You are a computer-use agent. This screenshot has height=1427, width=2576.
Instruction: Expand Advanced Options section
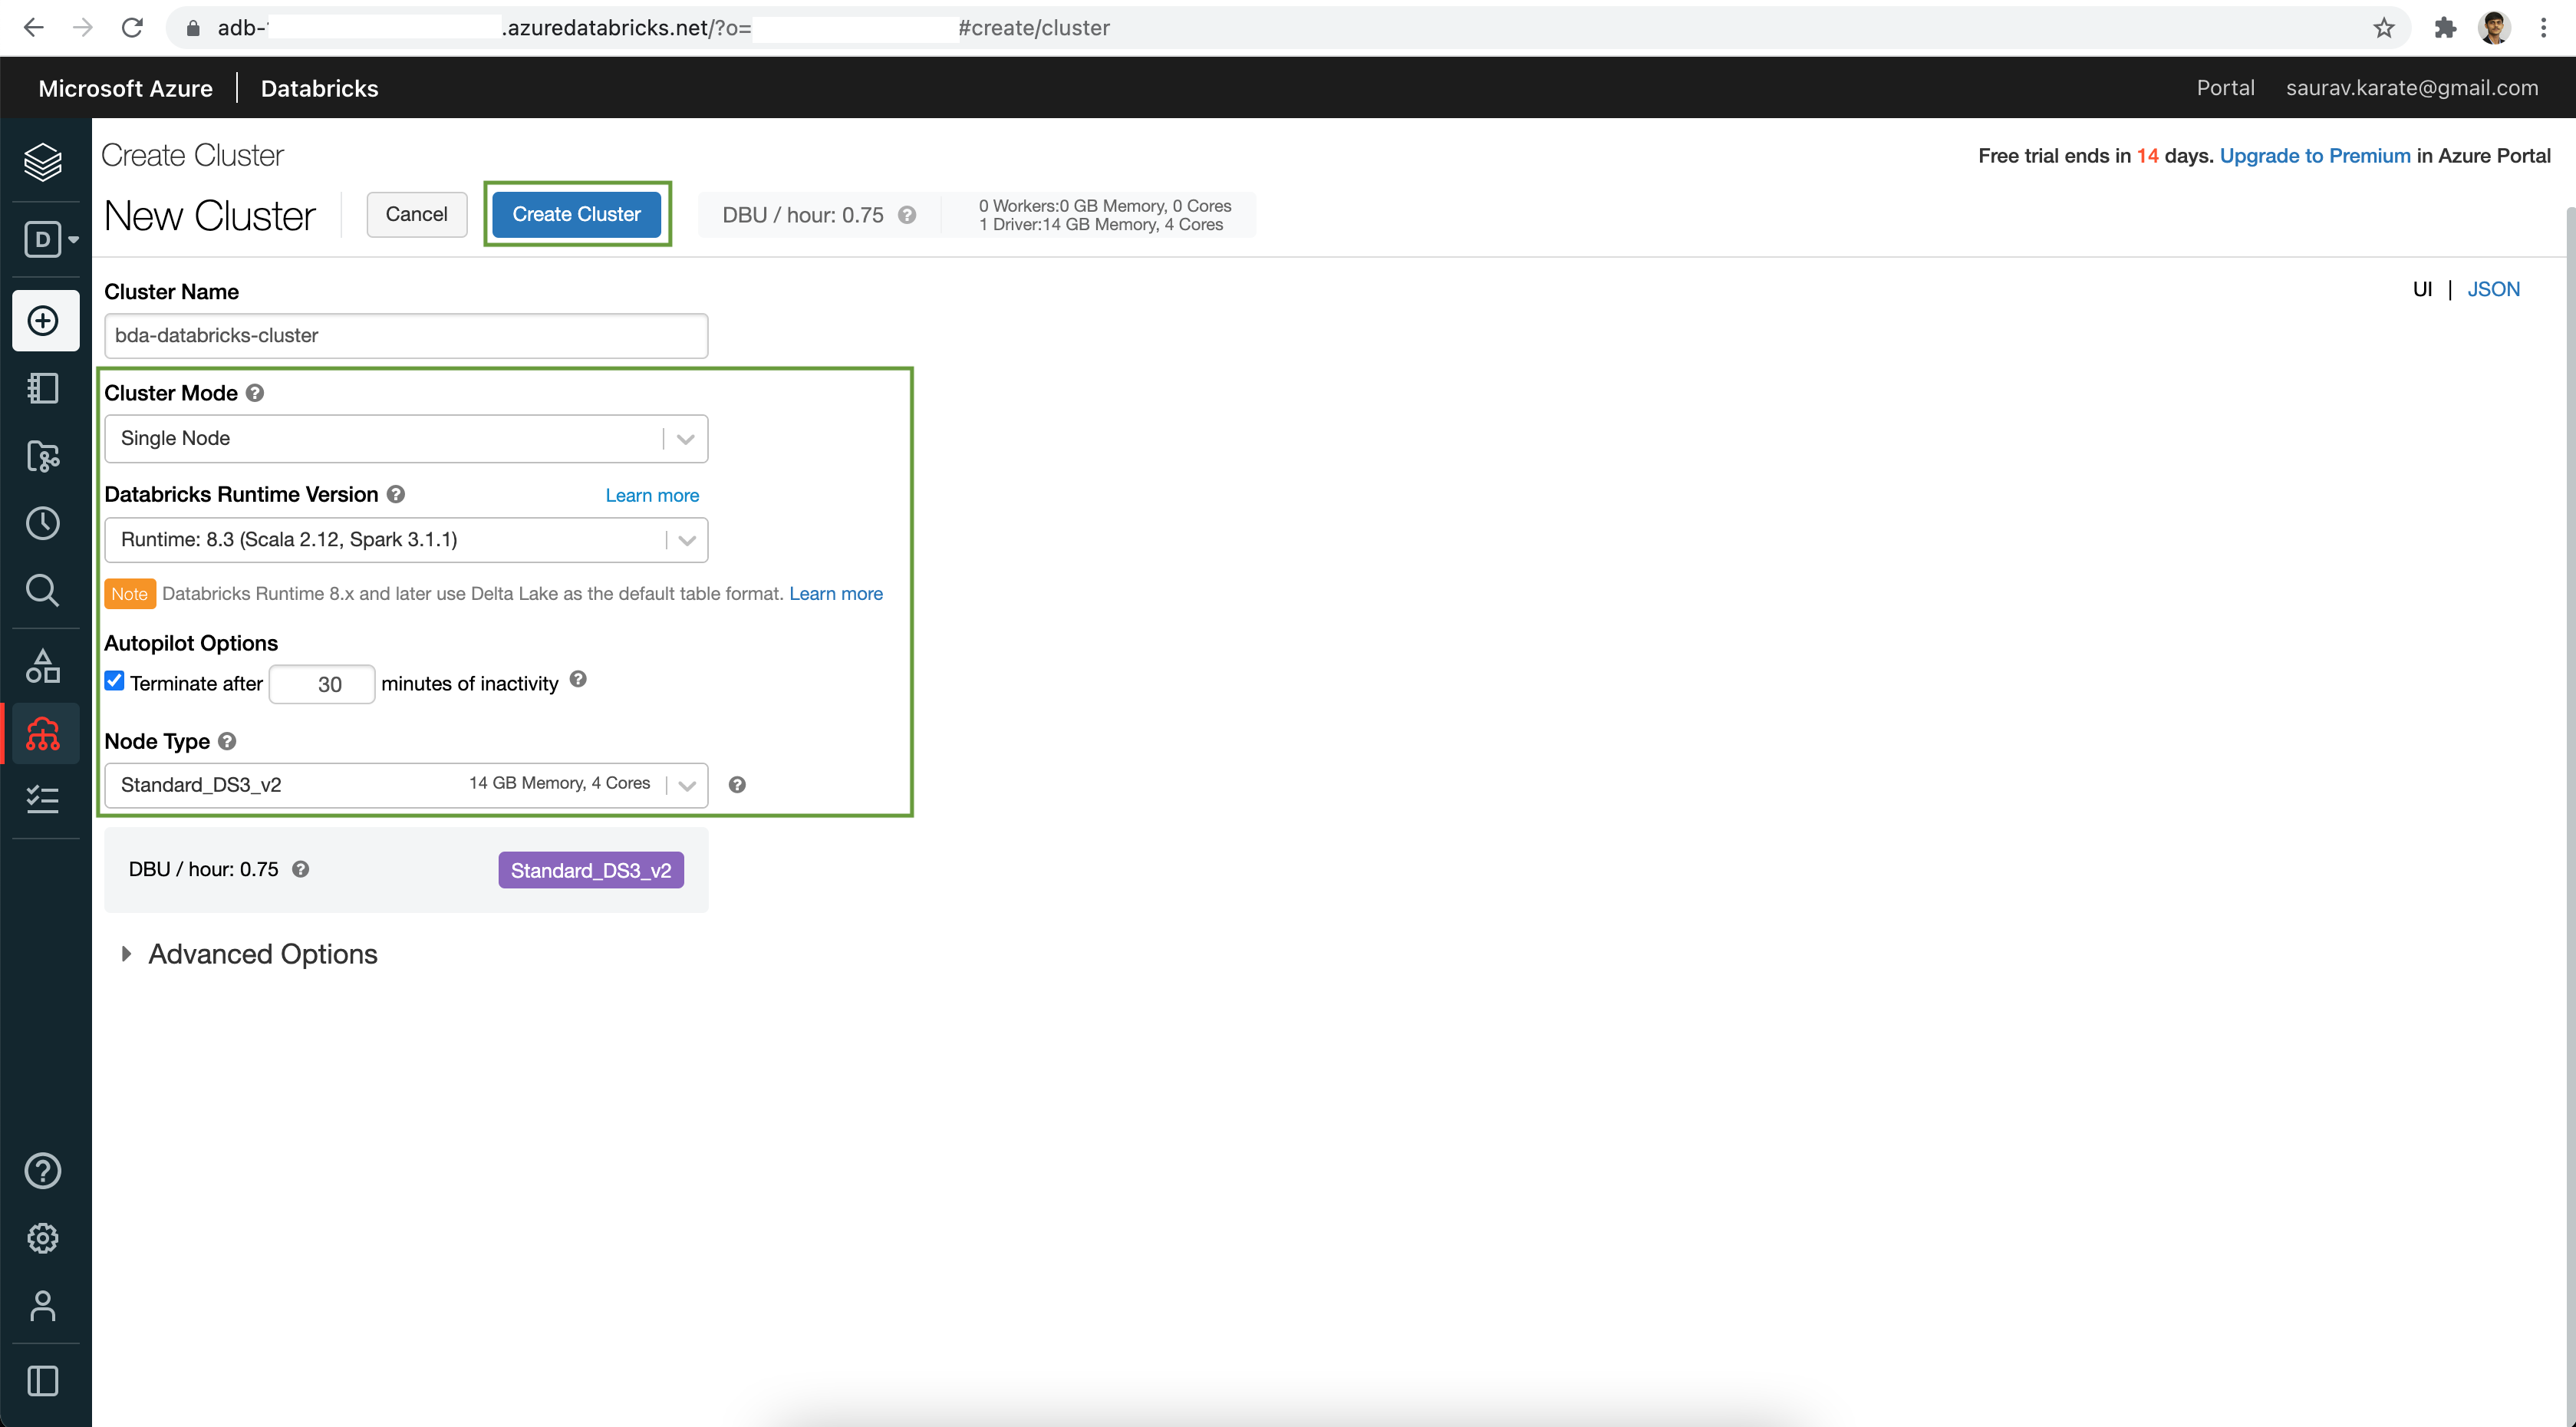[x=249, y=954]
